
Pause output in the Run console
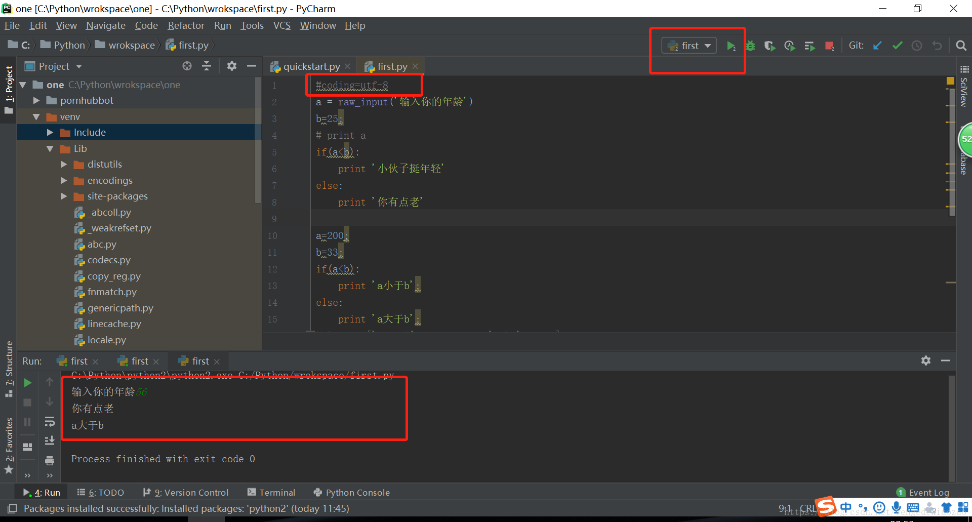point(27,421)
